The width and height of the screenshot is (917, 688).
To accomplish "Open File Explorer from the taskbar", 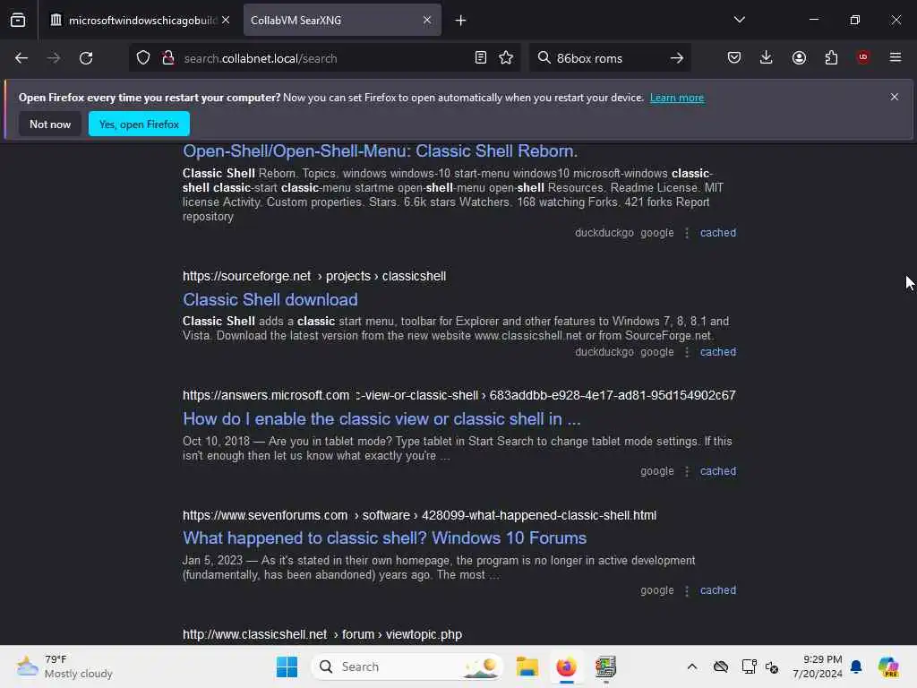I will click(527, 666).
